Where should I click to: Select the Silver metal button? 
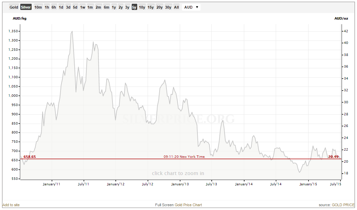pos(26,7)
